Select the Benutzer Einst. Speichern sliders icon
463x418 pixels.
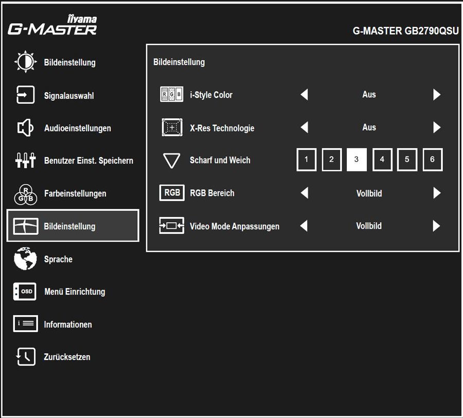(25, 160)
